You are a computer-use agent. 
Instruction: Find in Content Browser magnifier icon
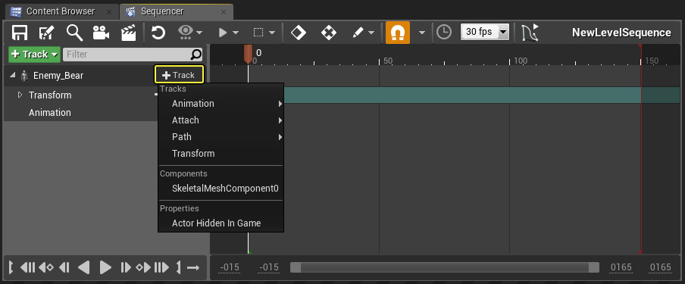click(x=74, y=33)
